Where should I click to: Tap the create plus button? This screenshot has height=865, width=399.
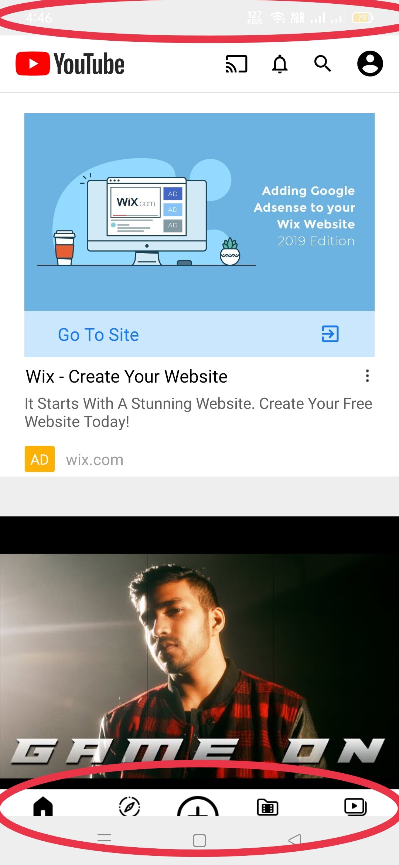198,806
